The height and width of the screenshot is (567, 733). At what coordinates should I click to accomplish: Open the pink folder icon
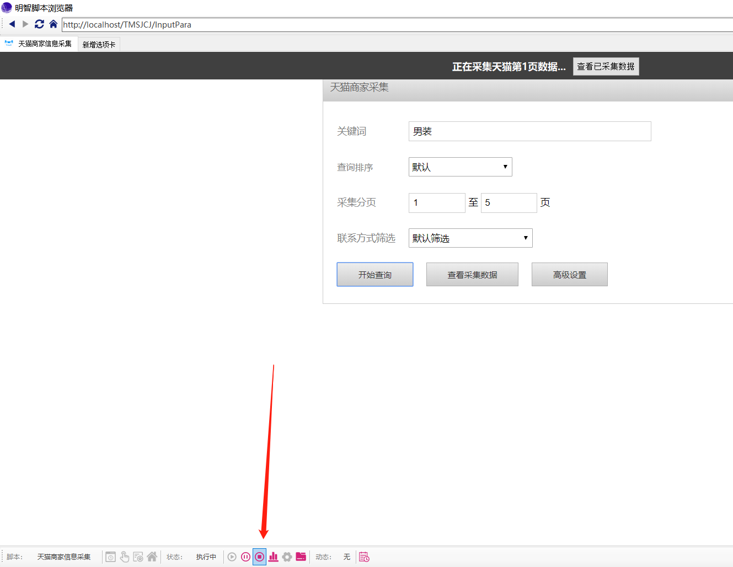tap(301, 557)
